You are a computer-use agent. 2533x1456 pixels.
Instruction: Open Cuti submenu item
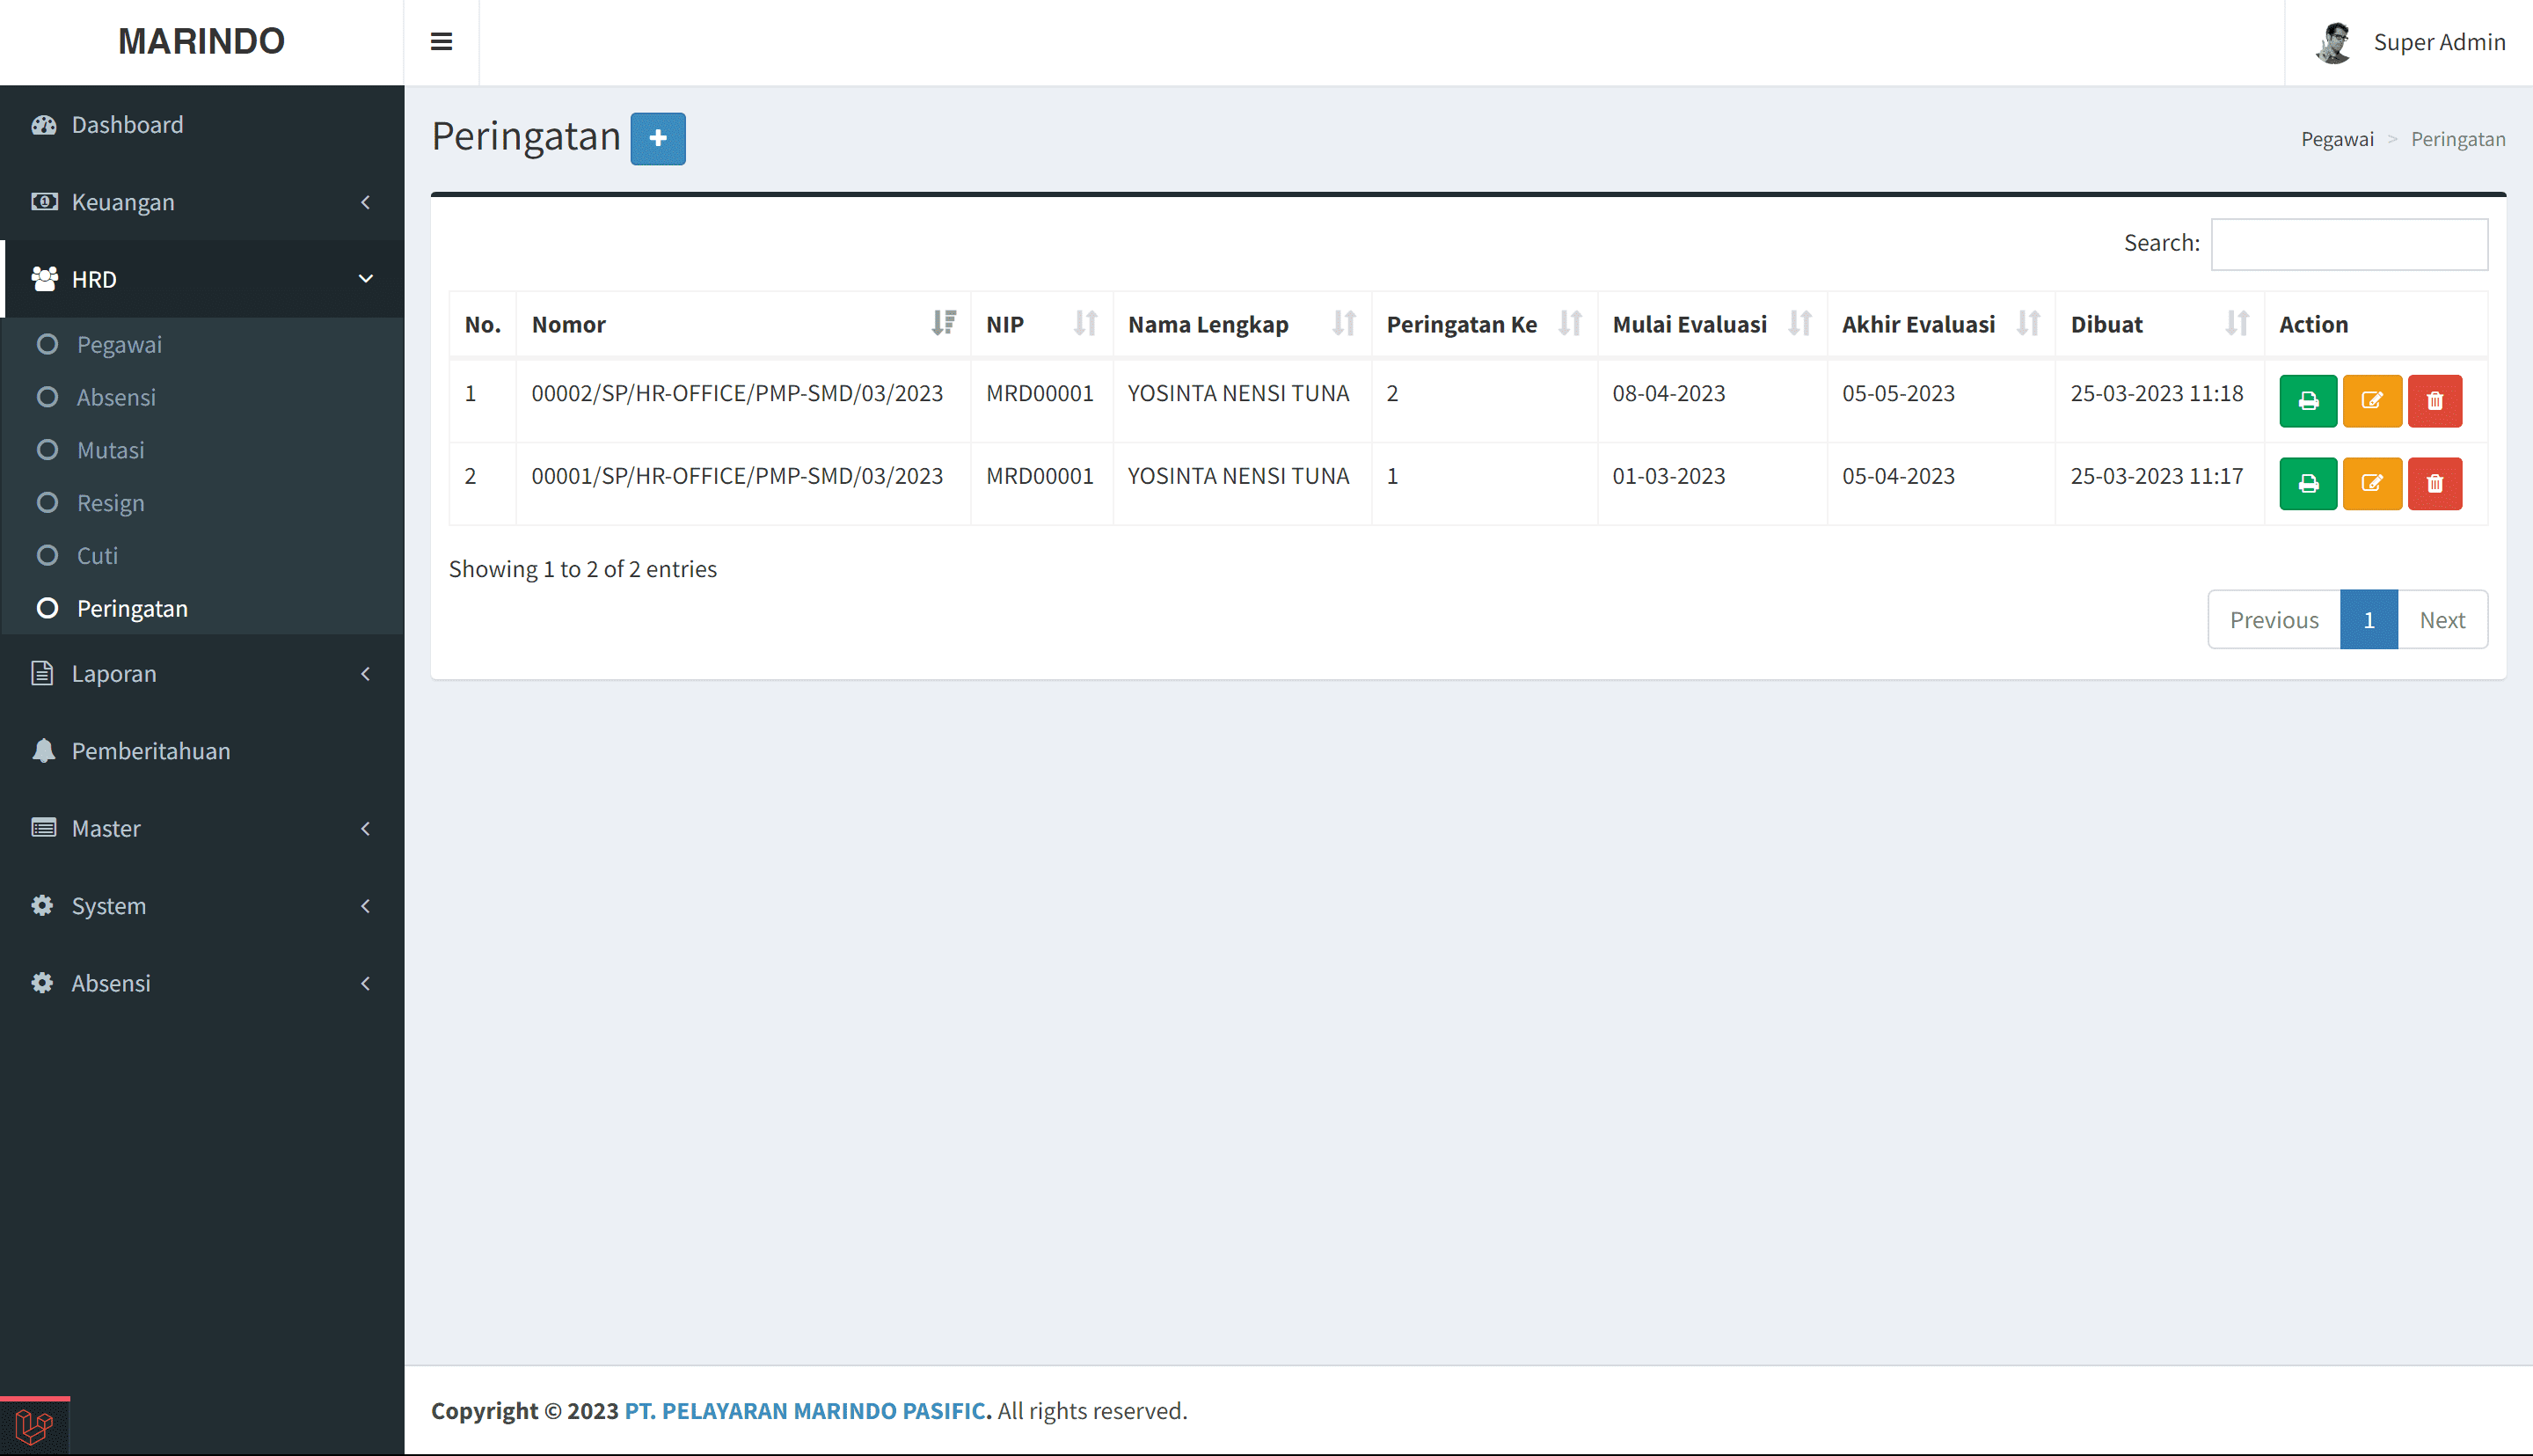(x=97, y=556)
